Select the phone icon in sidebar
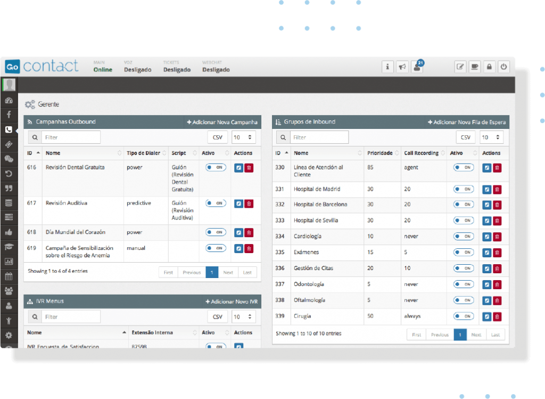The image size is (545, 399). coord(9,130)
